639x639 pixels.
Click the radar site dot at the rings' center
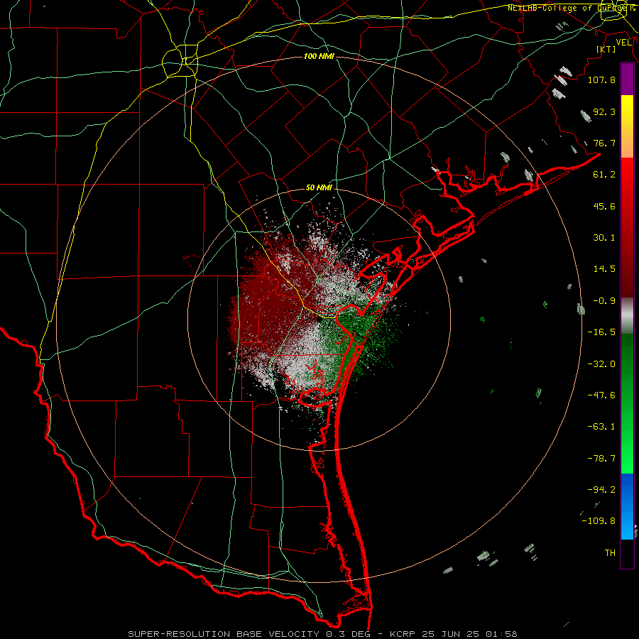click(x=319, y=320)
